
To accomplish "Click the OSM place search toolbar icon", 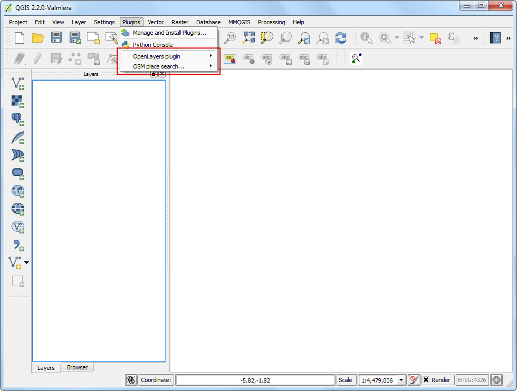I will 356,58.
